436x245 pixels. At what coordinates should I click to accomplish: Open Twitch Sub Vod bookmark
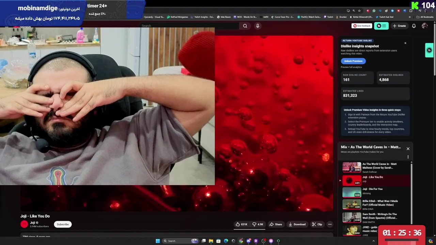(385, 17)
